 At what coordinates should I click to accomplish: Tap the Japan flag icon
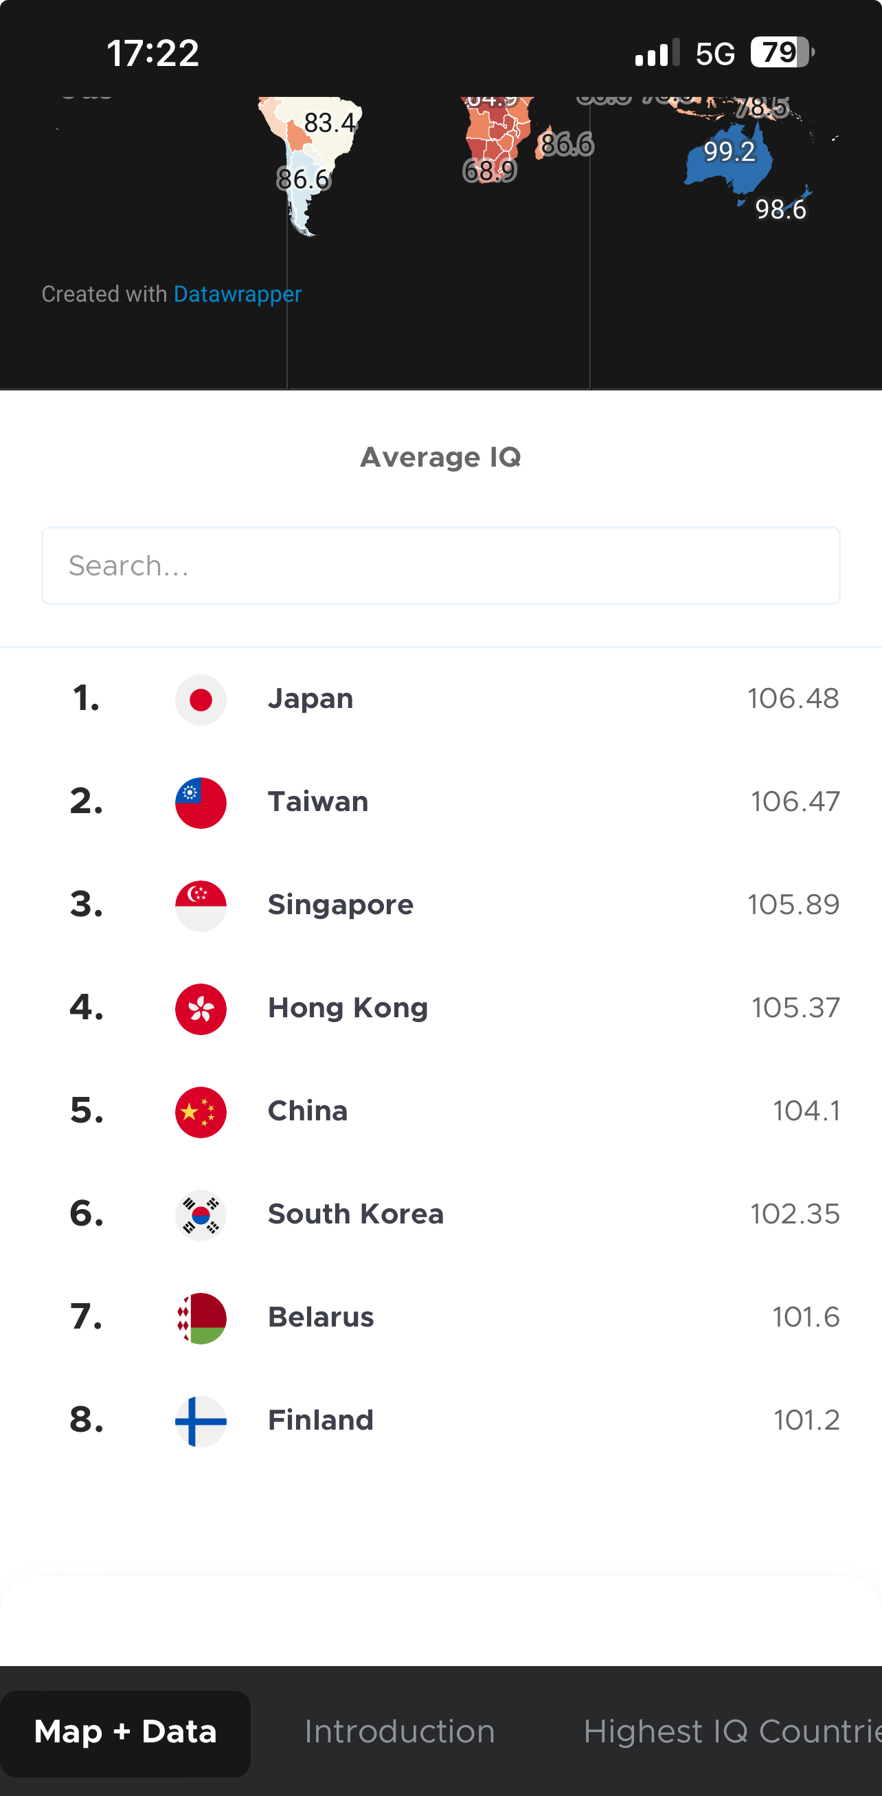click(201, 699)
